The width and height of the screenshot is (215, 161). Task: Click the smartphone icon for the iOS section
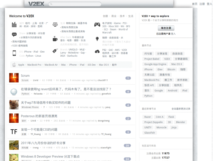pyautogui.click(x=14, y=53)
